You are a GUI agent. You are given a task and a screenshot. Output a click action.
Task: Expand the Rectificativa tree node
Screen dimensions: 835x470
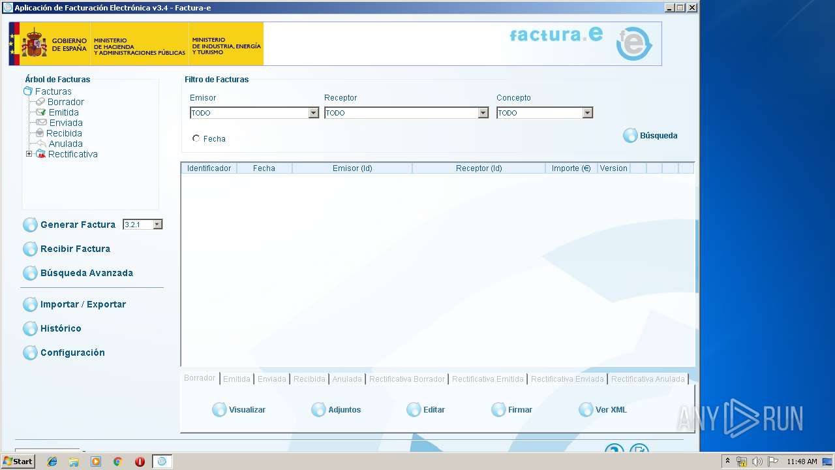tap(29, 154)
